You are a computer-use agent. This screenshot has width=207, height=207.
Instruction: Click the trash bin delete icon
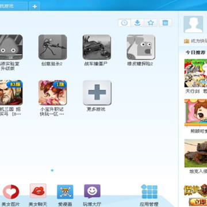pos(165,23)
